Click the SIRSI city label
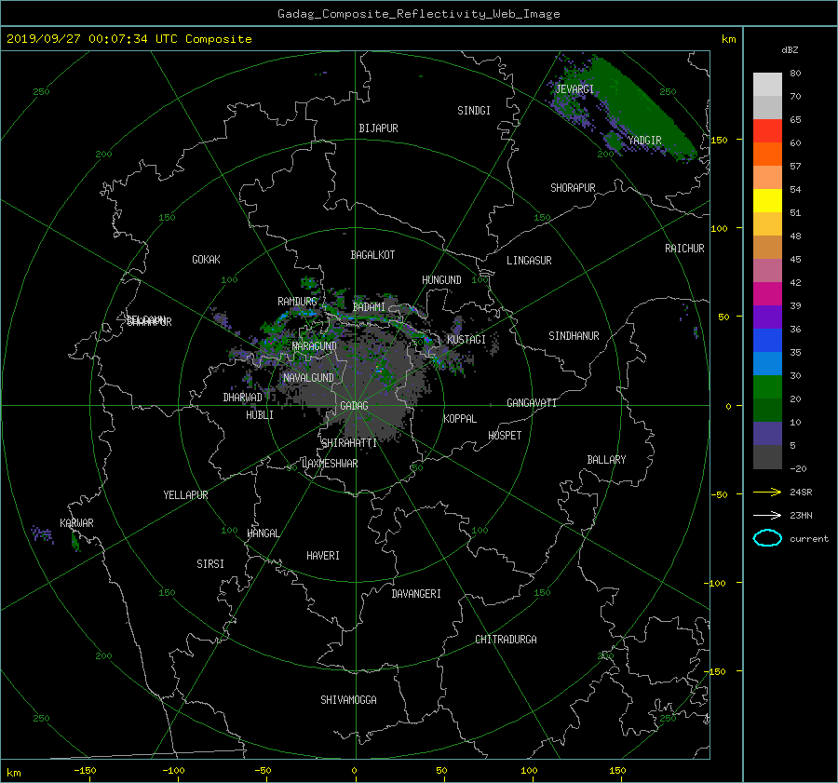 210,564
